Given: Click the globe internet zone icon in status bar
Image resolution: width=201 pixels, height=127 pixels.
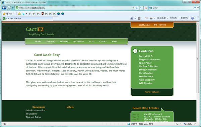Looking at the screenshot, I should point(129,124).
